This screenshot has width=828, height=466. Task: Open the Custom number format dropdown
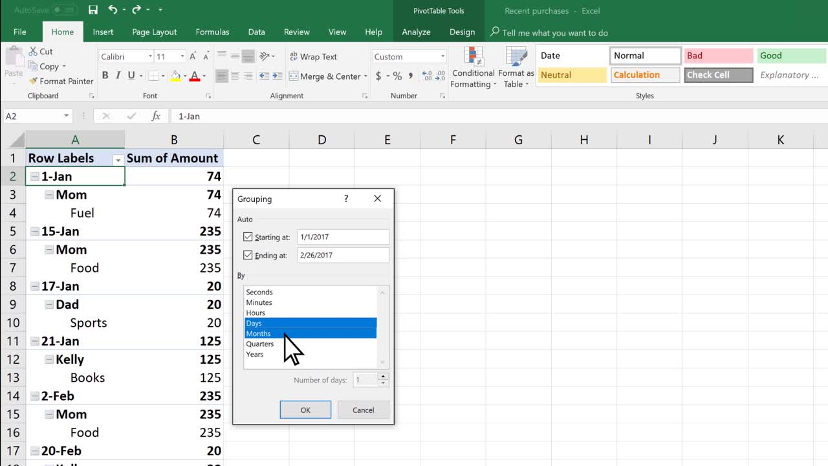point(442,56)
